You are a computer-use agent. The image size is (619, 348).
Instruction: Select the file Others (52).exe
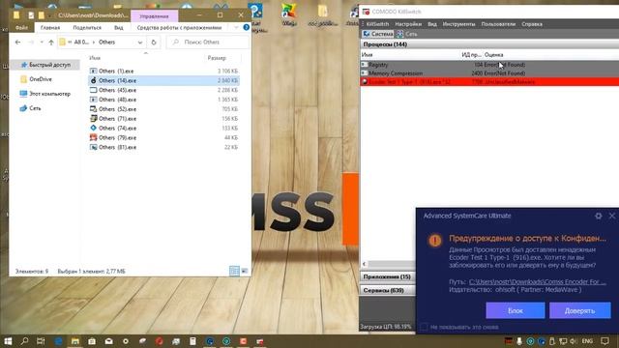point(163,109)
